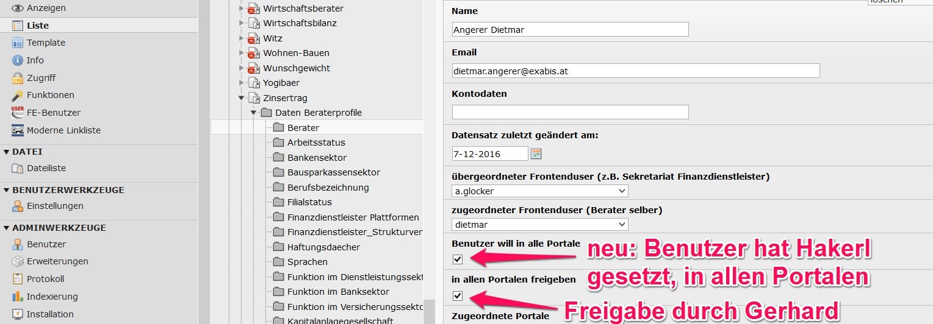Open zugeordneter Frontenduser dropdown dietmar
The width and height of the screenshot is (933, 324).
(539, 224)
